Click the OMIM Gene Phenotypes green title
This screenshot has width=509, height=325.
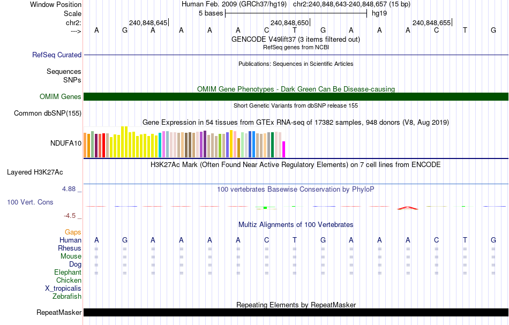296,89
